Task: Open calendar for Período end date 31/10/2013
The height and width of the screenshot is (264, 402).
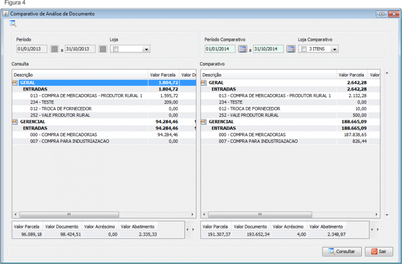Action: tap(103, 49)
